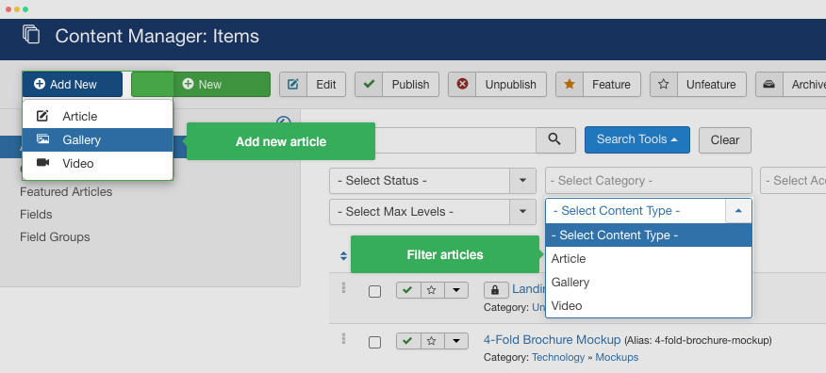Toggle published status on Landing row
This screenshot has width=826, height=373.
coord(408,290)
